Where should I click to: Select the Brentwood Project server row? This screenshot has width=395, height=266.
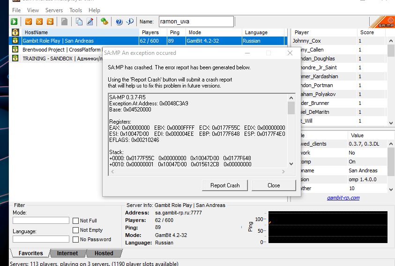tap(61, 50)
